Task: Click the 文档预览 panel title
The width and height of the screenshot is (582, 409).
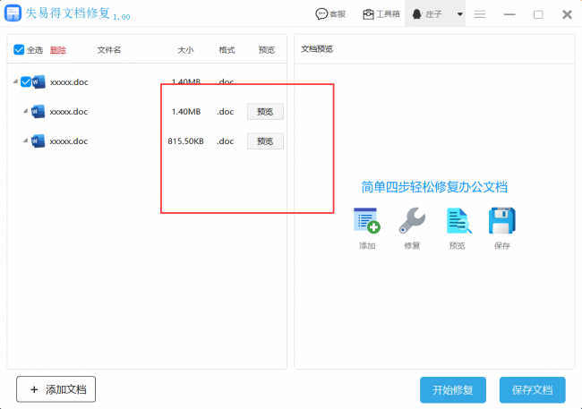Action: (x=317, y=49)
